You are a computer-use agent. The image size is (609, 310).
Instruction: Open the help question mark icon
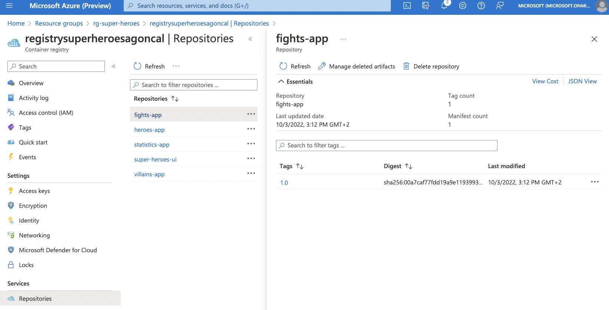[481, 6]
